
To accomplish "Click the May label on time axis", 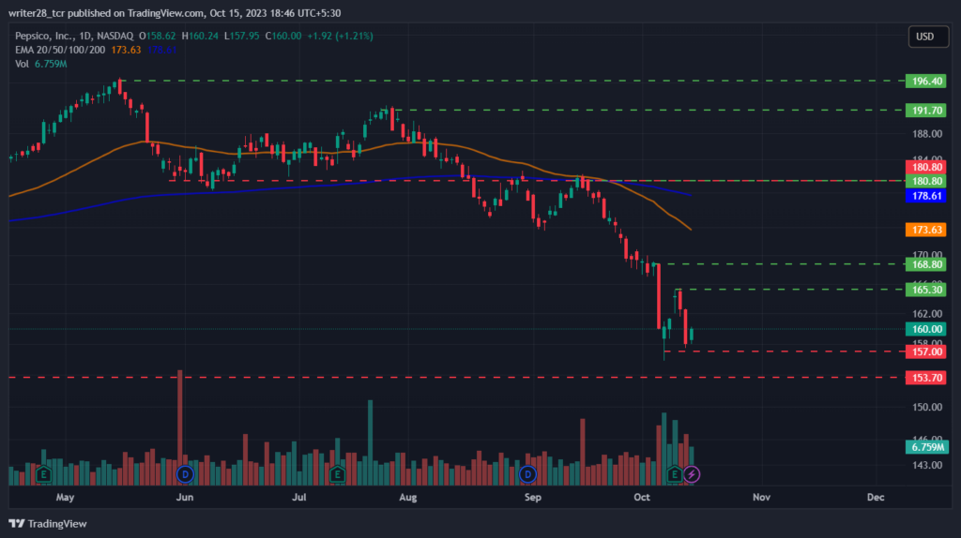I will point(65,497).
